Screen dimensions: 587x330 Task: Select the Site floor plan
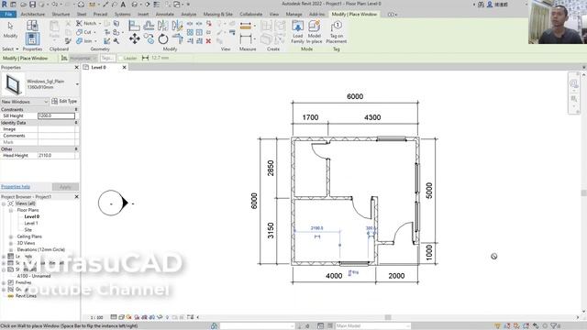[28, 230]
